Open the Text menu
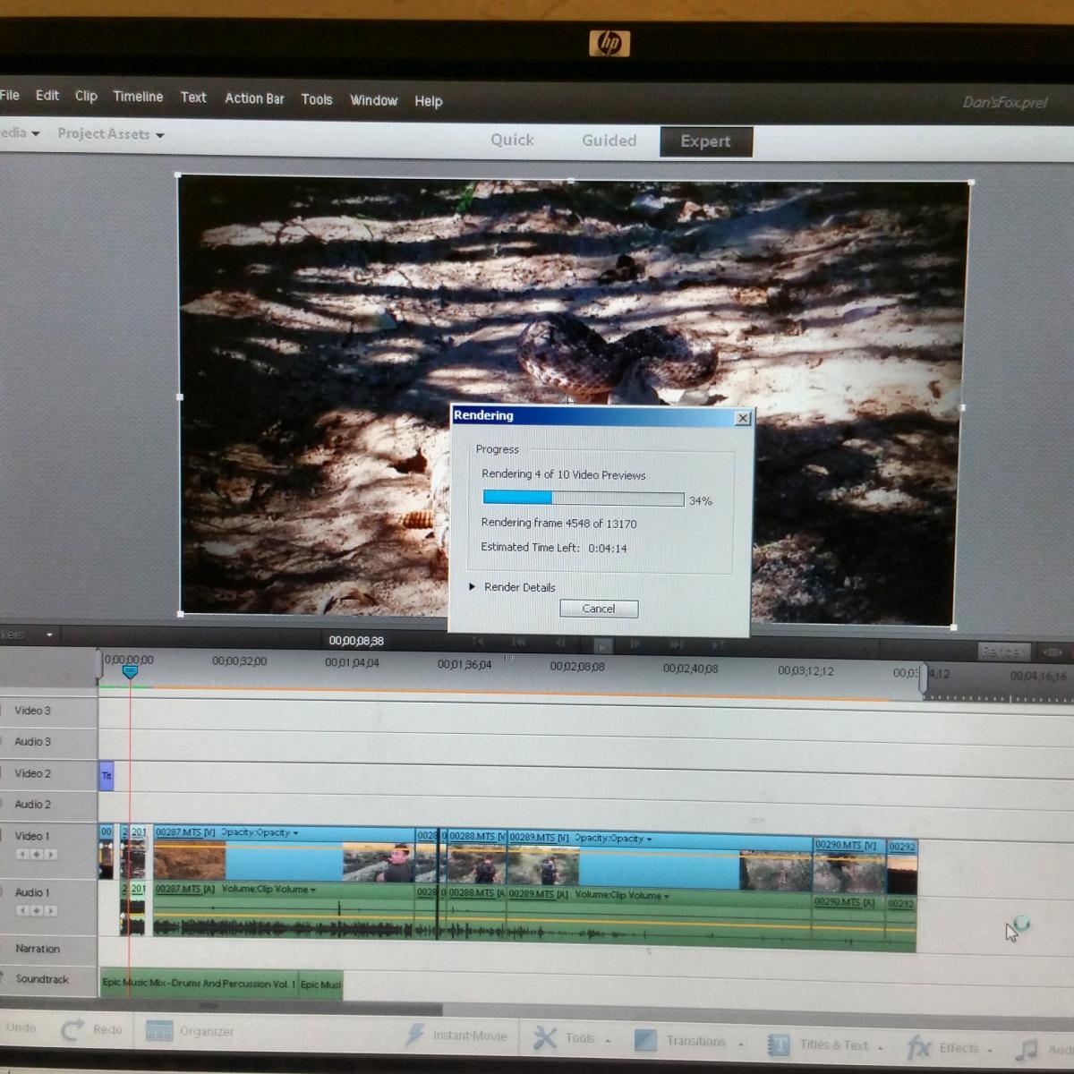Image resolution: width=1074 pixels, height=1074 pixels. (x=193, y=98)
